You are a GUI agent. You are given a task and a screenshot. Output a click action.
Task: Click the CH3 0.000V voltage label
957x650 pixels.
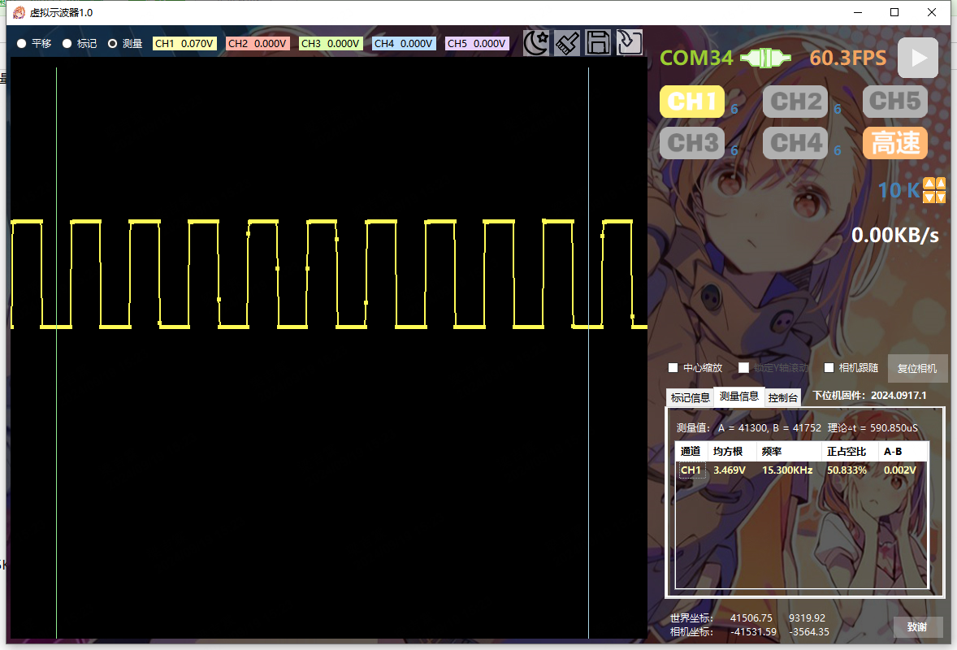pos(331,43)
